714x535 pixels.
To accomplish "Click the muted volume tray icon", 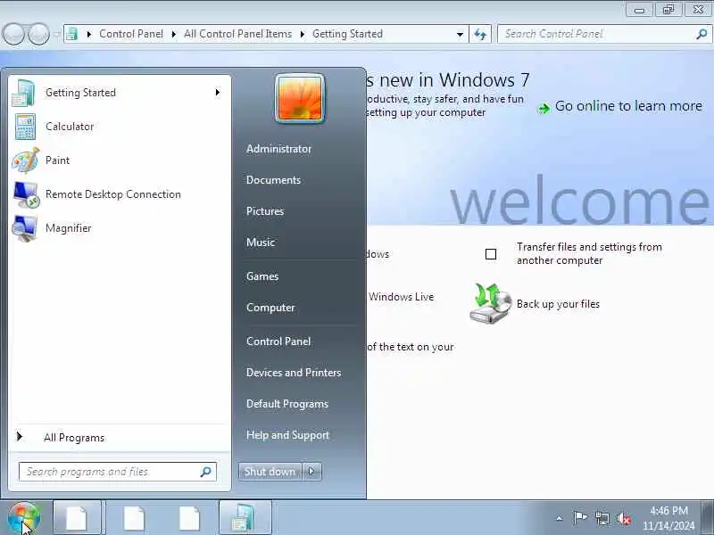I will click(623, 518).
